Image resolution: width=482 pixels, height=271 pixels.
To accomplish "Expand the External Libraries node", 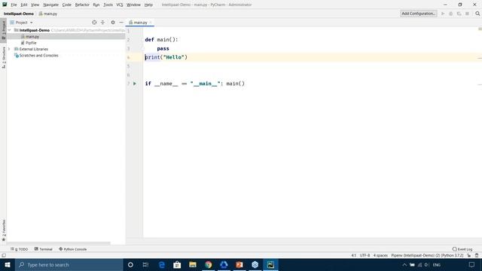I will [x=9, y=49].
